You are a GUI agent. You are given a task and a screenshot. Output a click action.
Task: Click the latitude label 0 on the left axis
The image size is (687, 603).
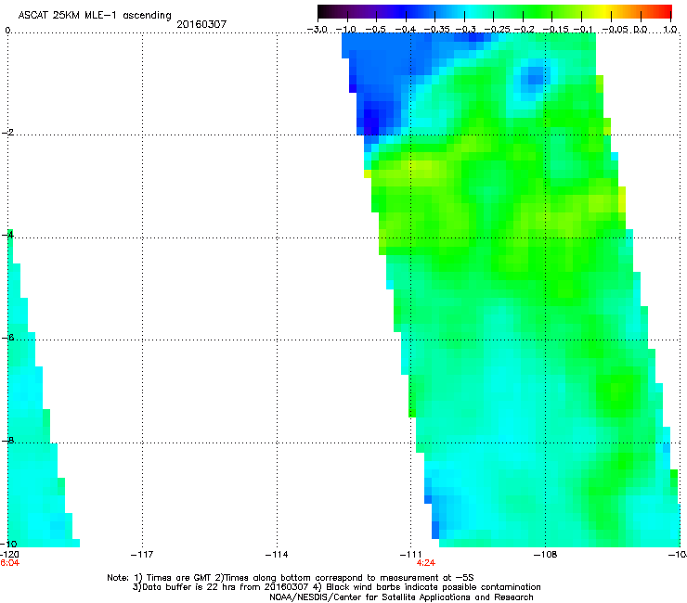7,31
